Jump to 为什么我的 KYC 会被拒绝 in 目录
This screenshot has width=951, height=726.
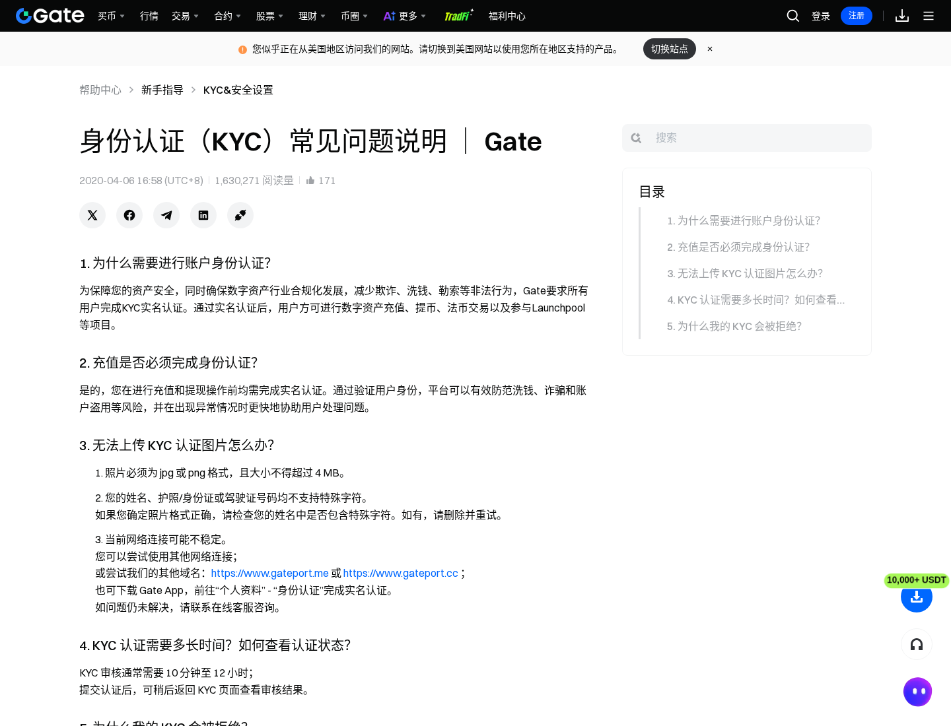coord(734,326)
